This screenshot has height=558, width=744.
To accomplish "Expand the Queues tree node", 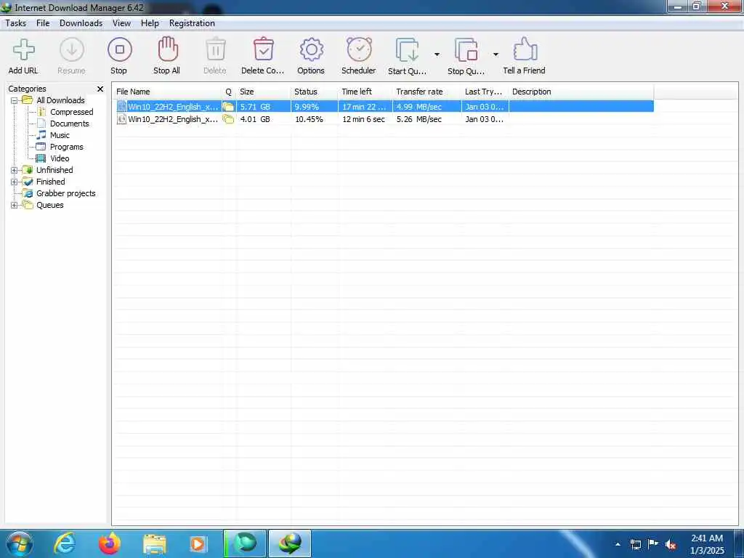I will [15, 206].
